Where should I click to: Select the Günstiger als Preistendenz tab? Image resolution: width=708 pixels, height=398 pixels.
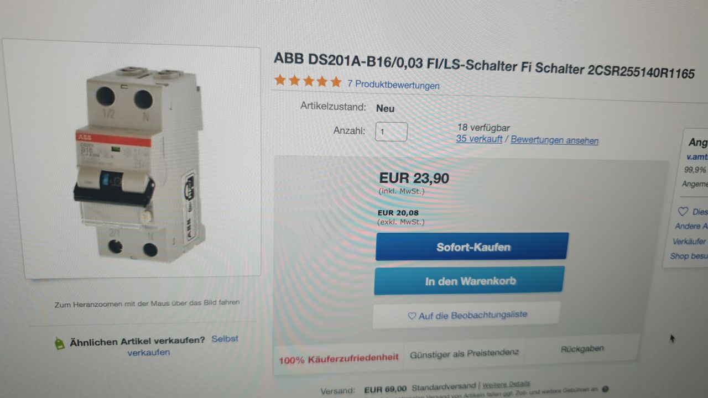(464, 354)
